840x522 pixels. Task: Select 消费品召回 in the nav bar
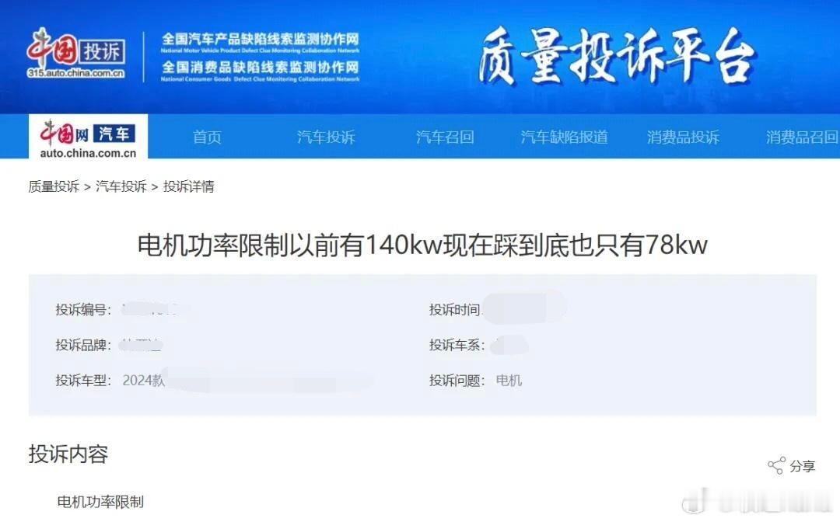(x=801, y=137)
